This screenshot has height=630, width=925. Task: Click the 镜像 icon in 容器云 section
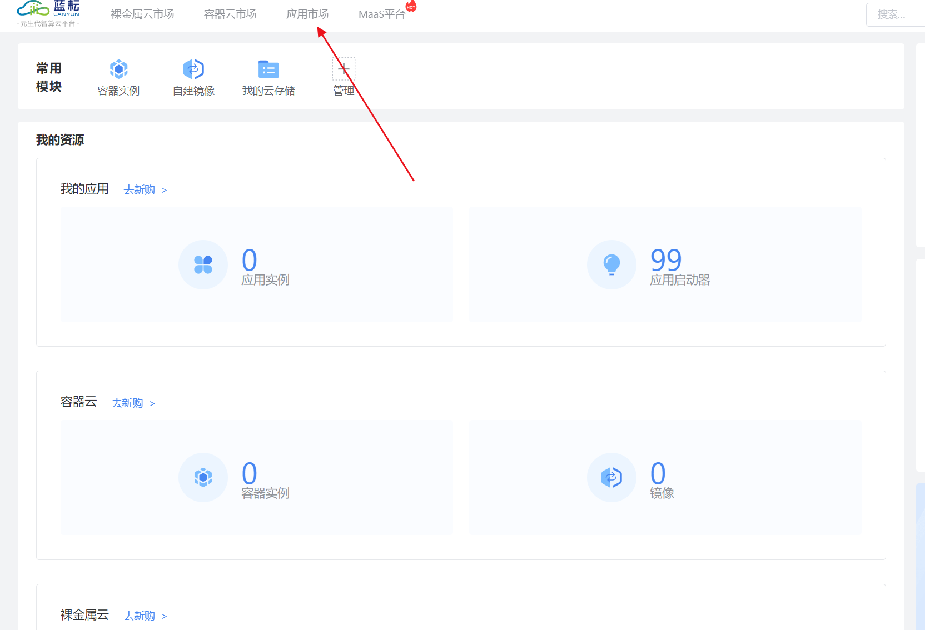[611, 477]
